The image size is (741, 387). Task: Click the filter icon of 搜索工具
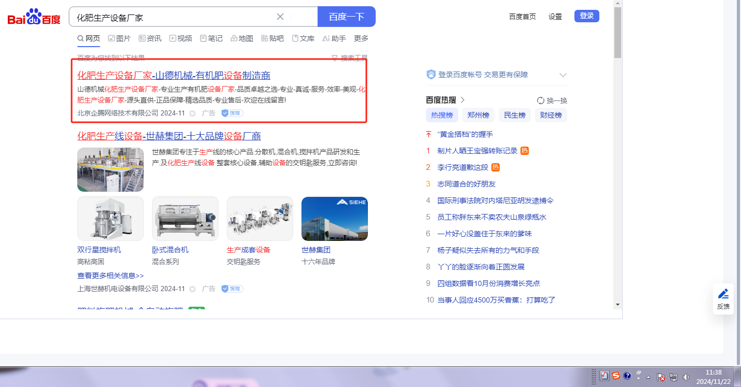point(335,58)
